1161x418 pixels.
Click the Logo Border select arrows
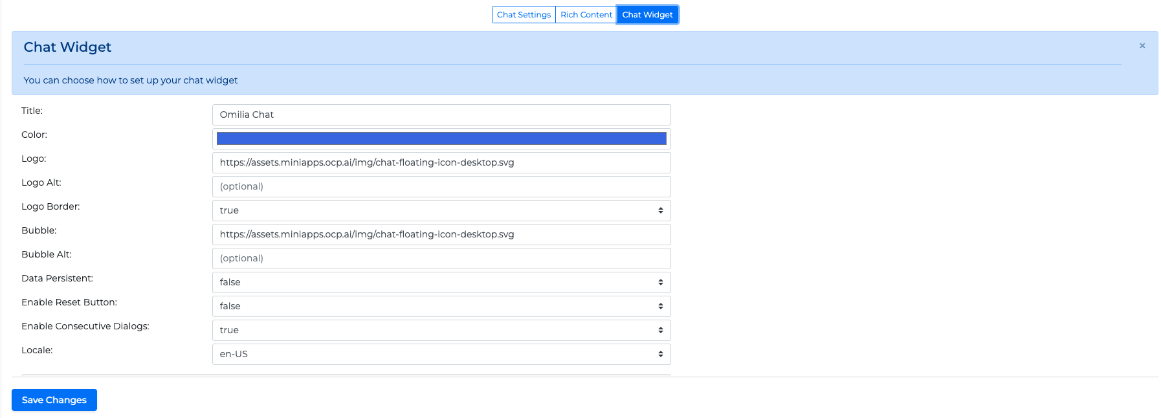coord(660,211)
